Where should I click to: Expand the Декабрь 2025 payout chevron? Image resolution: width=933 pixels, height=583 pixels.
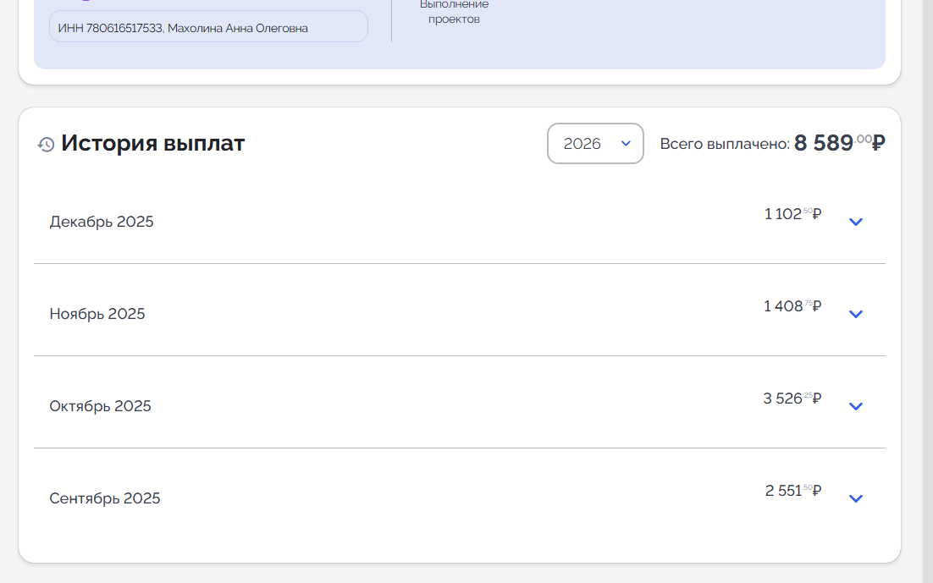pos(856,222)
